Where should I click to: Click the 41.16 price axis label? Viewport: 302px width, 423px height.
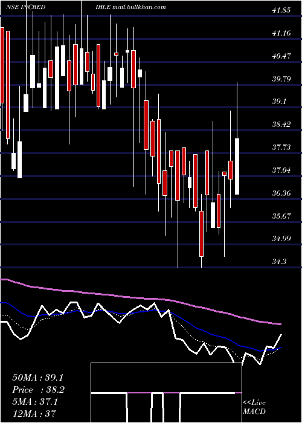(281, 33)
